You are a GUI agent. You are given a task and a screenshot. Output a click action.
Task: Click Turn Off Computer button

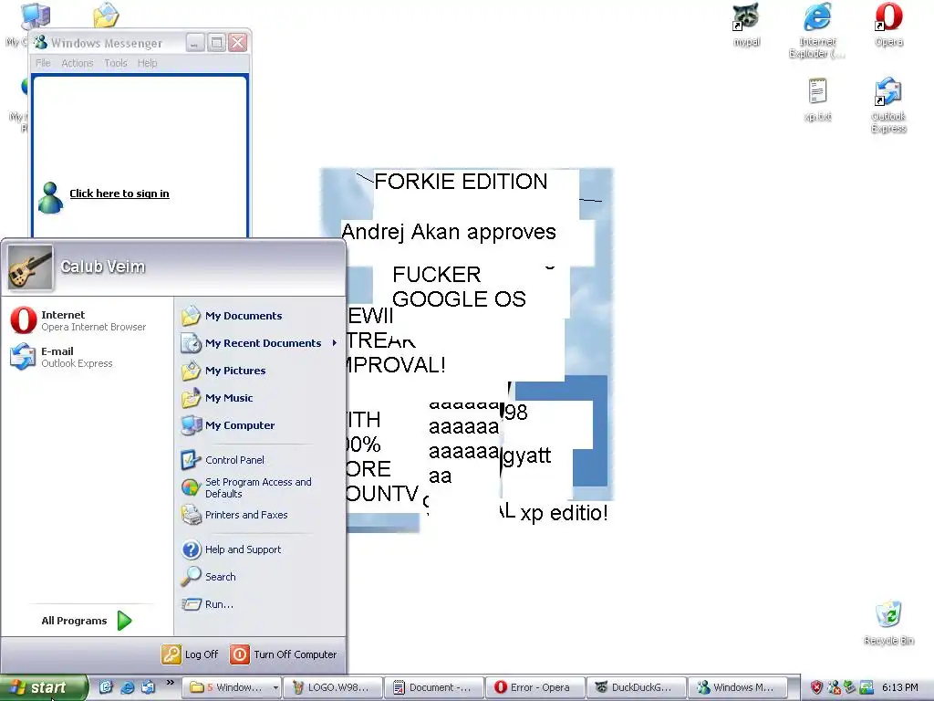click(x=284, y=654)
